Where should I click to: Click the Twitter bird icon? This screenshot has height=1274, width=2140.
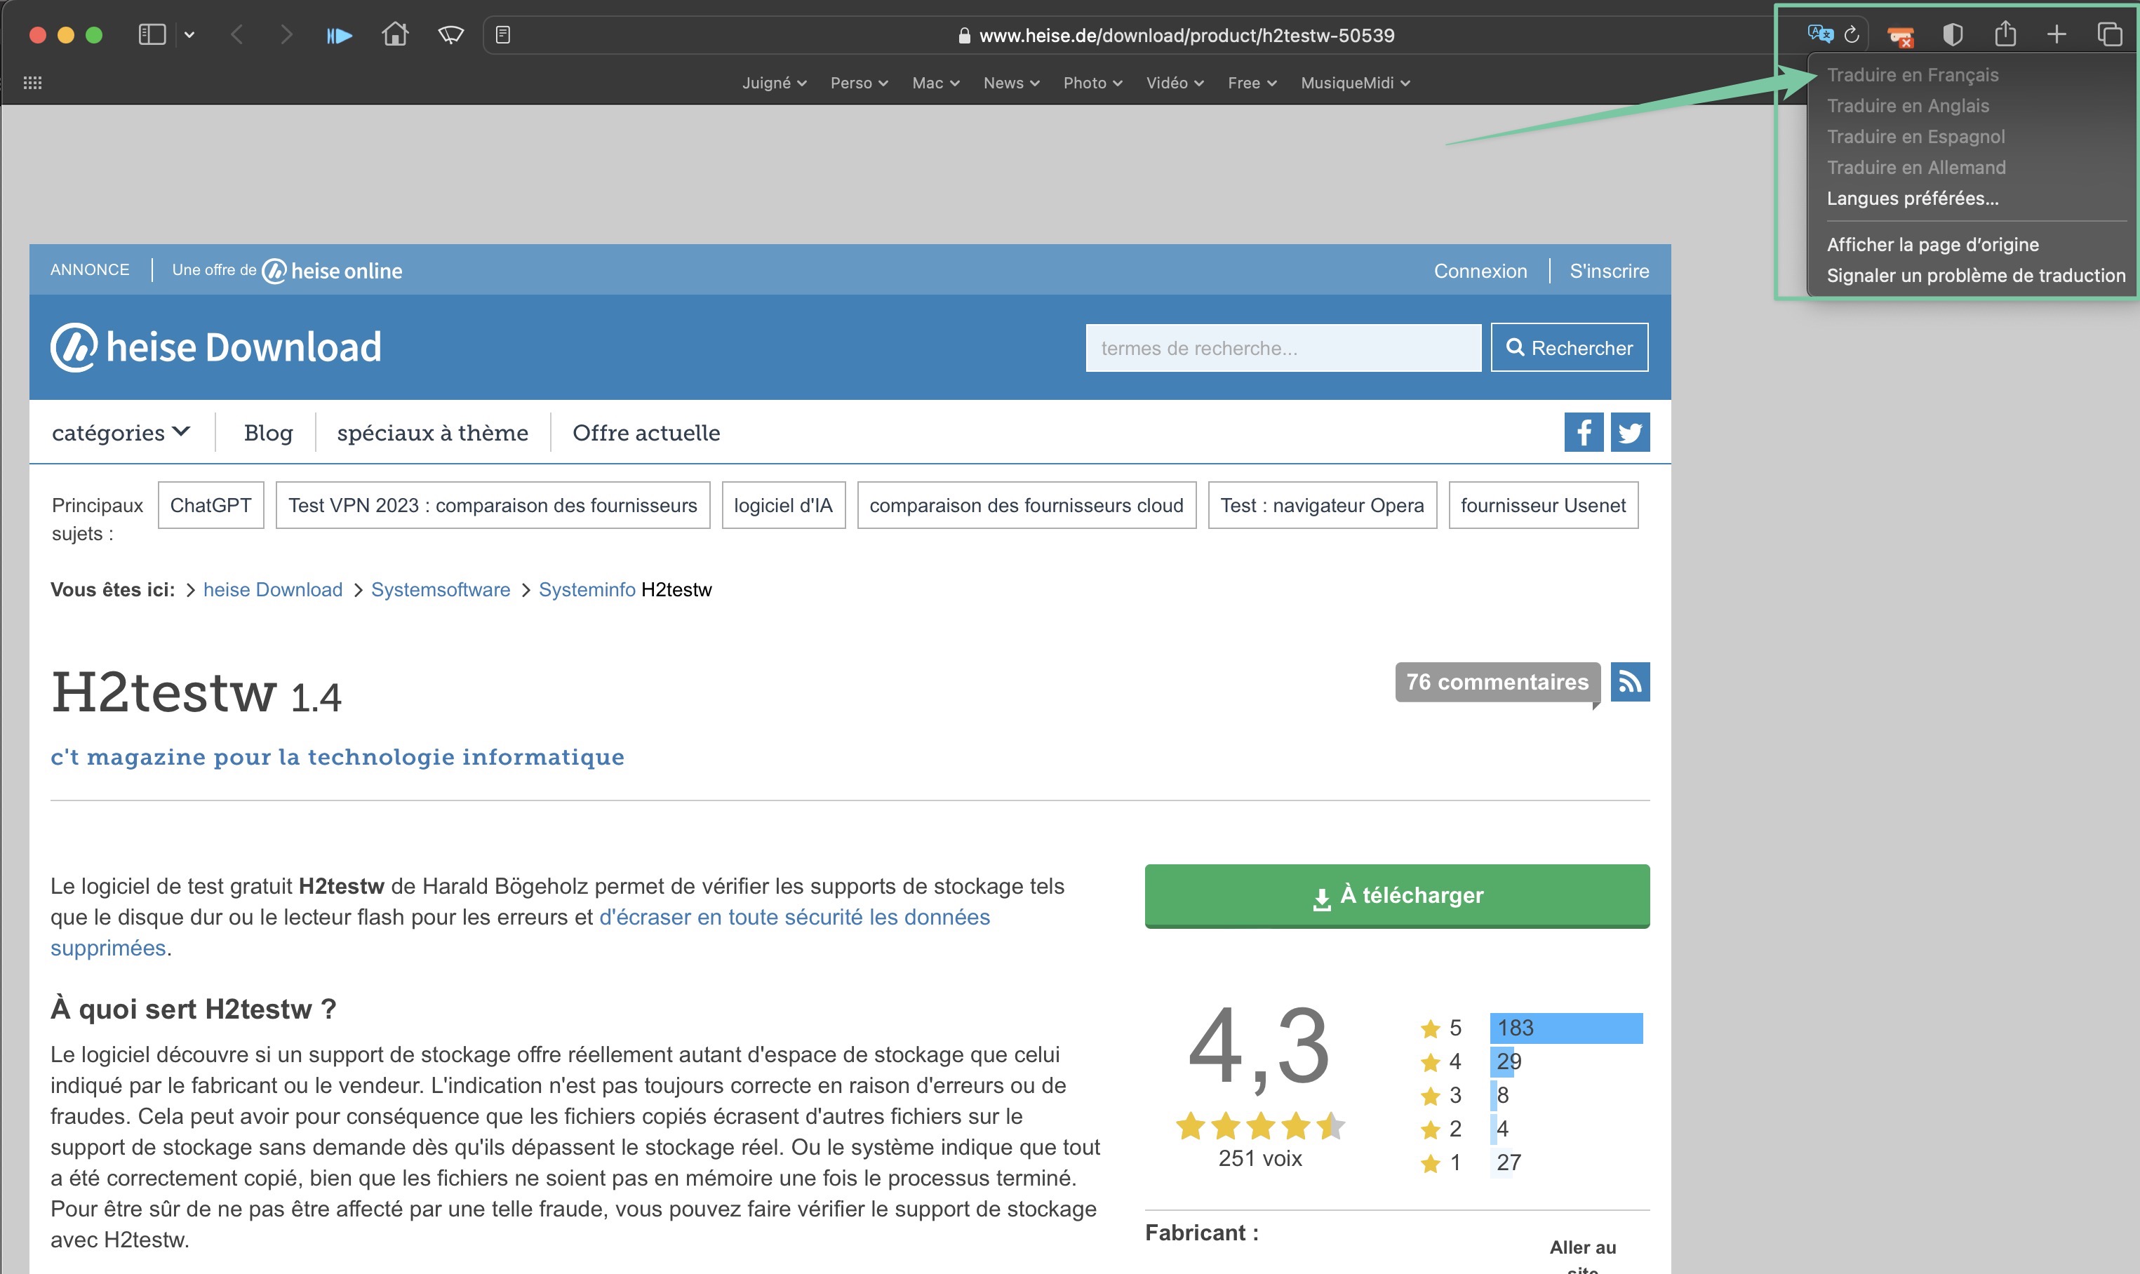1629,432
